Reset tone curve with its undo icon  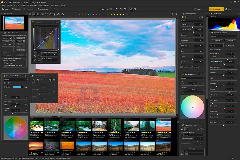coord(56,22)
